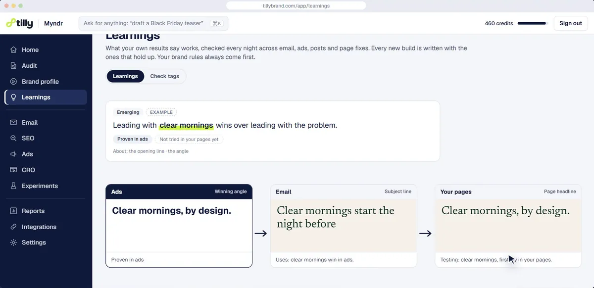Navigate to Experiments
594x288 pixels.
40,186
